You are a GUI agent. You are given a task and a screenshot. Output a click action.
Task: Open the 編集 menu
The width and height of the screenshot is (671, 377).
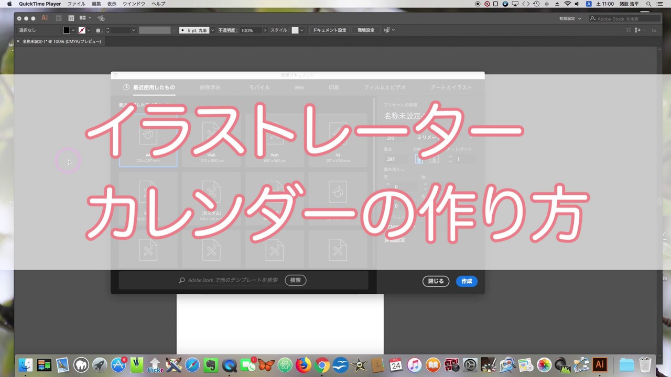(x=96, y=4)
